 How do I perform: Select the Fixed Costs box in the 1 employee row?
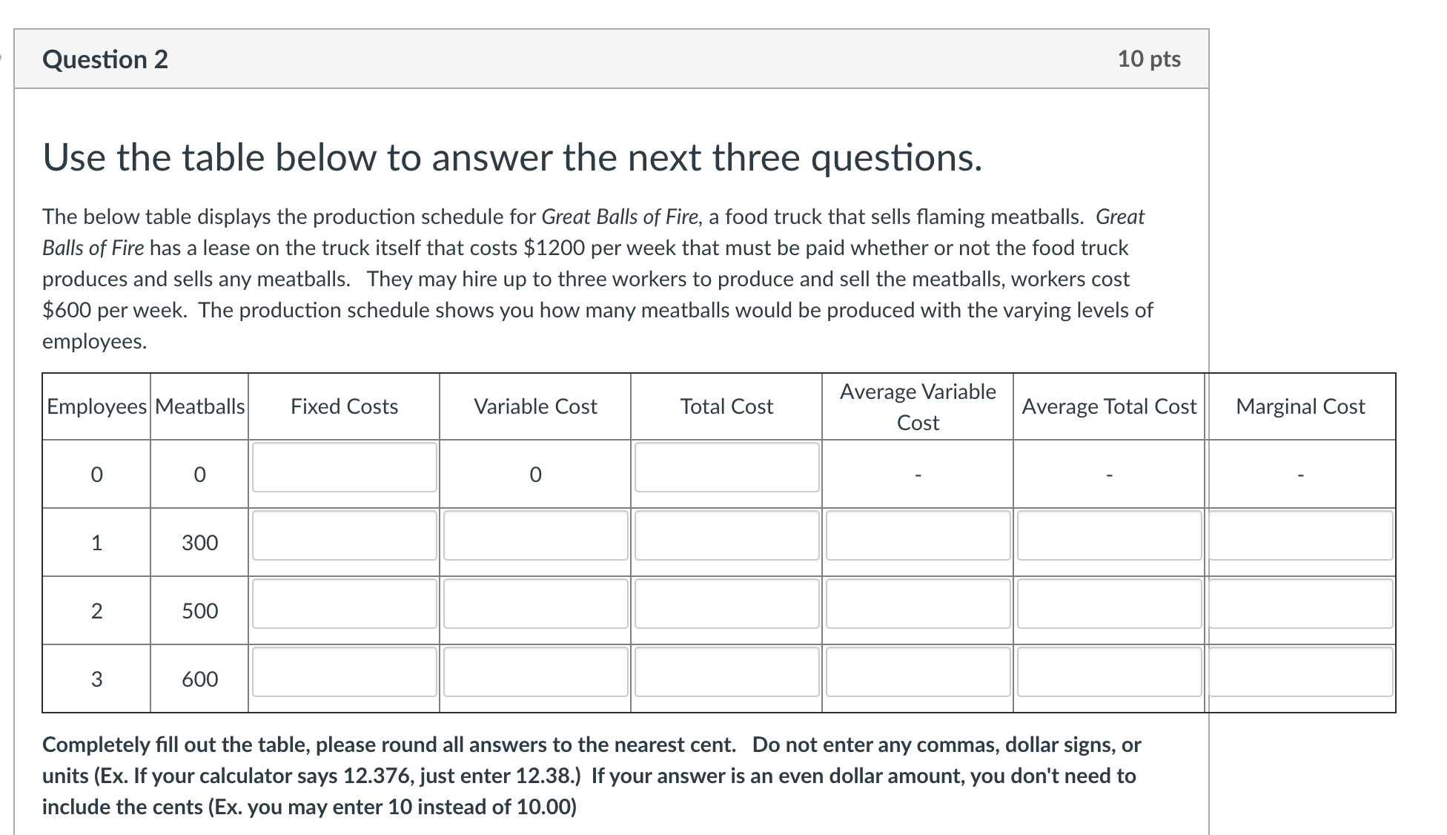coord(344,535)
